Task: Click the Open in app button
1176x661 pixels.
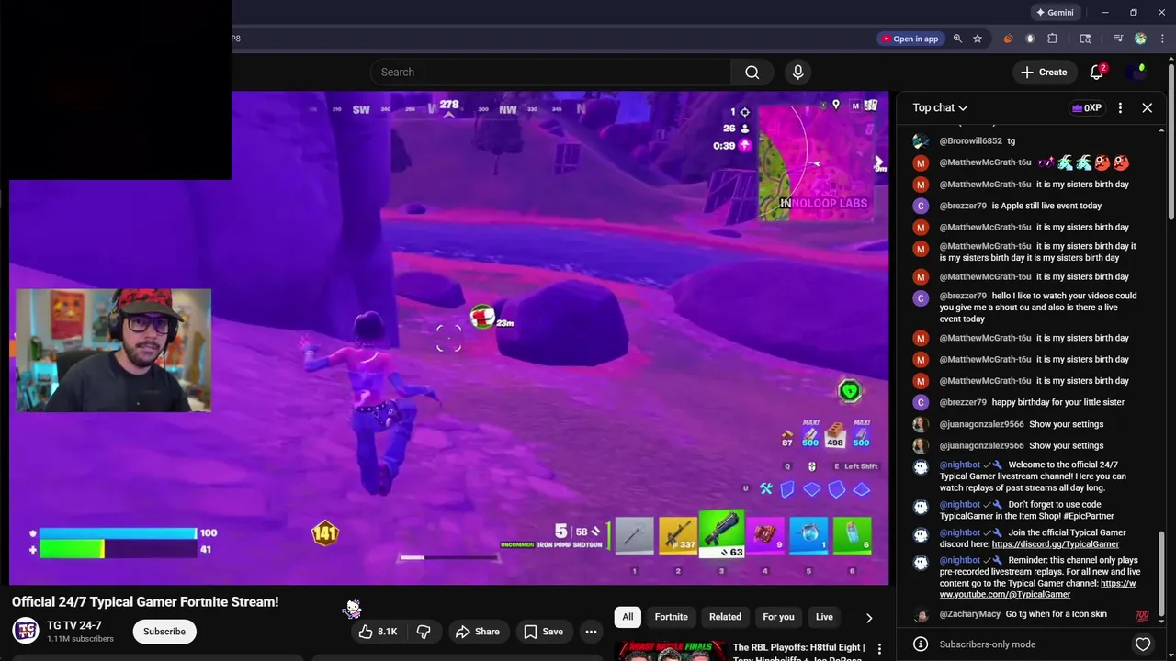Action: click(910, 39)
